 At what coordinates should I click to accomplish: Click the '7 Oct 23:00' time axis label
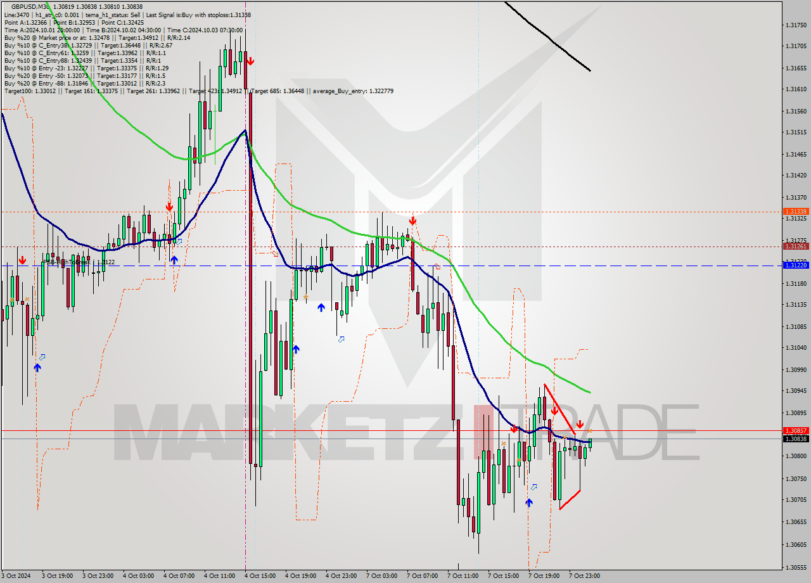tap(584, 576)
